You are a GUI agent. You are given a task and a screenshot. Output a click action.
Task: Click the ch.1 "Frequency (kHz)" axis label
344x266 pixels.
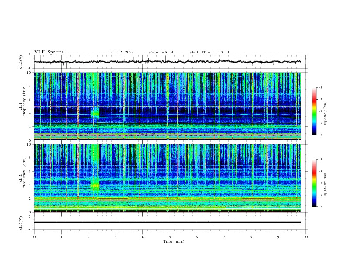pos(24,101)
